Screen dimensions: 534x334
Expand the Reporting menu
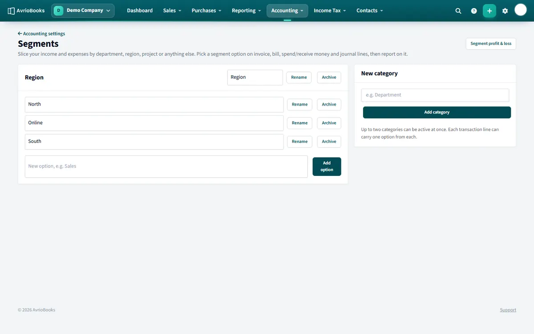[246, 11]
